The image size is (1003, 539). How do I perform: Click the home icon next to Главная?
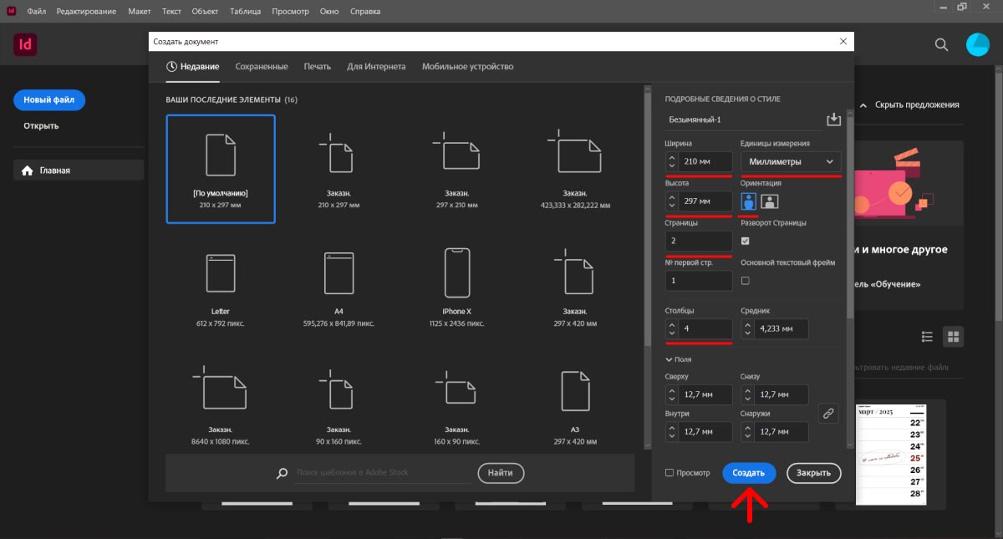(x=28, y=169)
